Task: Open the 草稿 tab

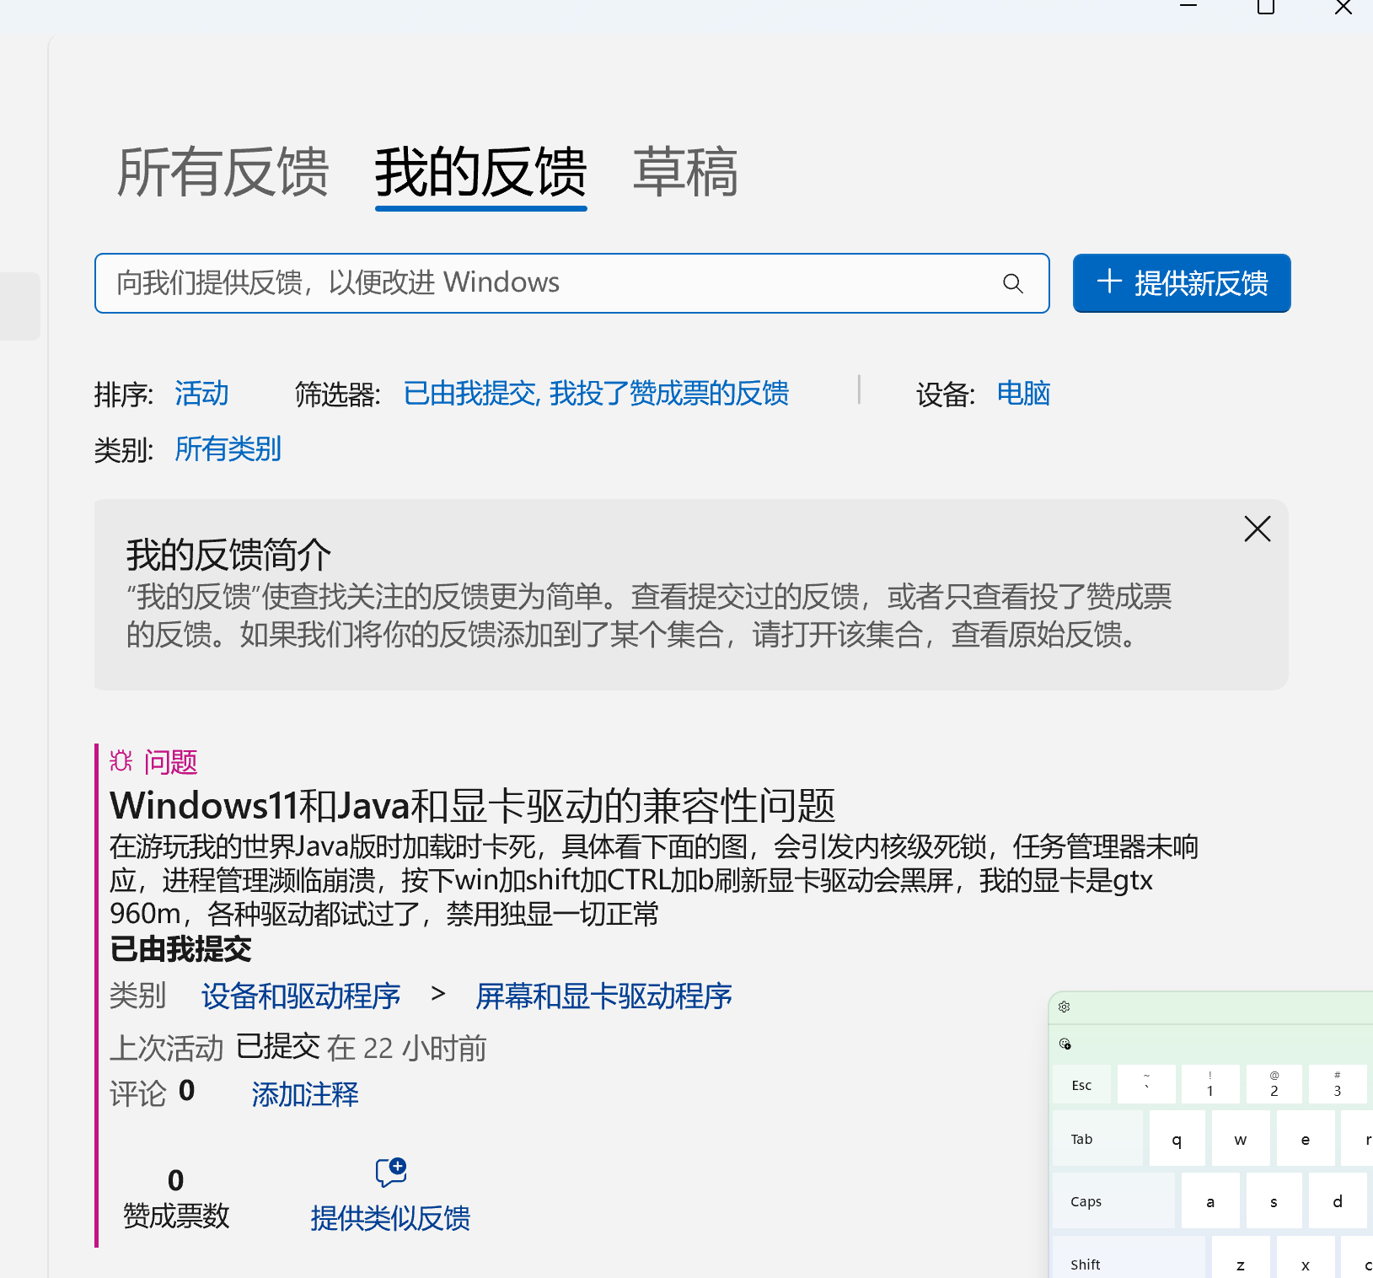Action: 686,173
